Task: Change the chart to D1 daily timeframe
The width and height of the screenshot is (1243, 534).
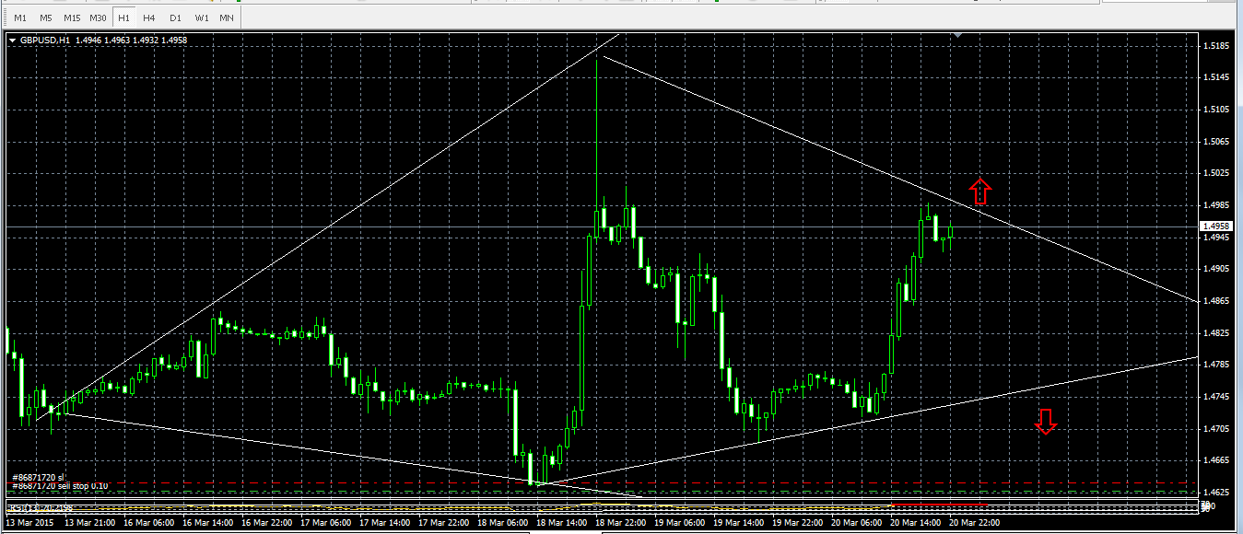Action: (175, 18)
